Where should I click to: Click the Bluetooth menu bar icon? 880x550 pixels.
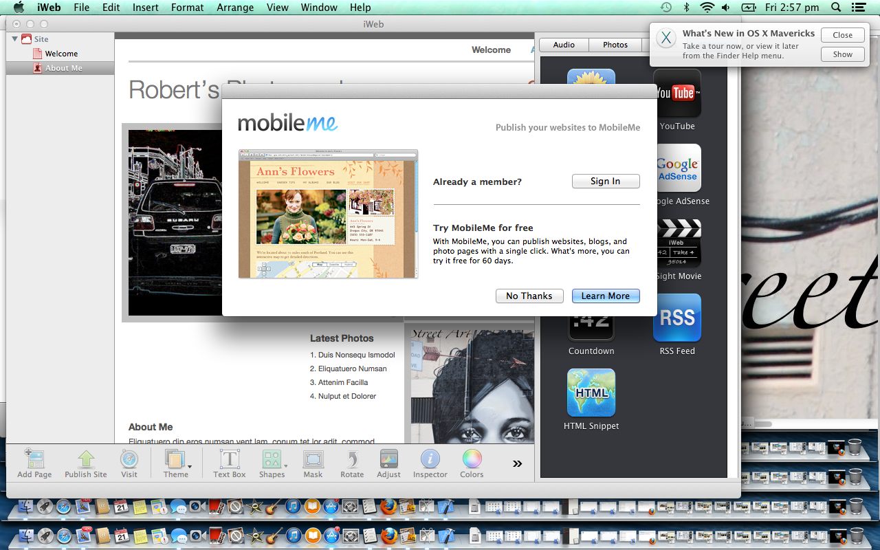686,8
